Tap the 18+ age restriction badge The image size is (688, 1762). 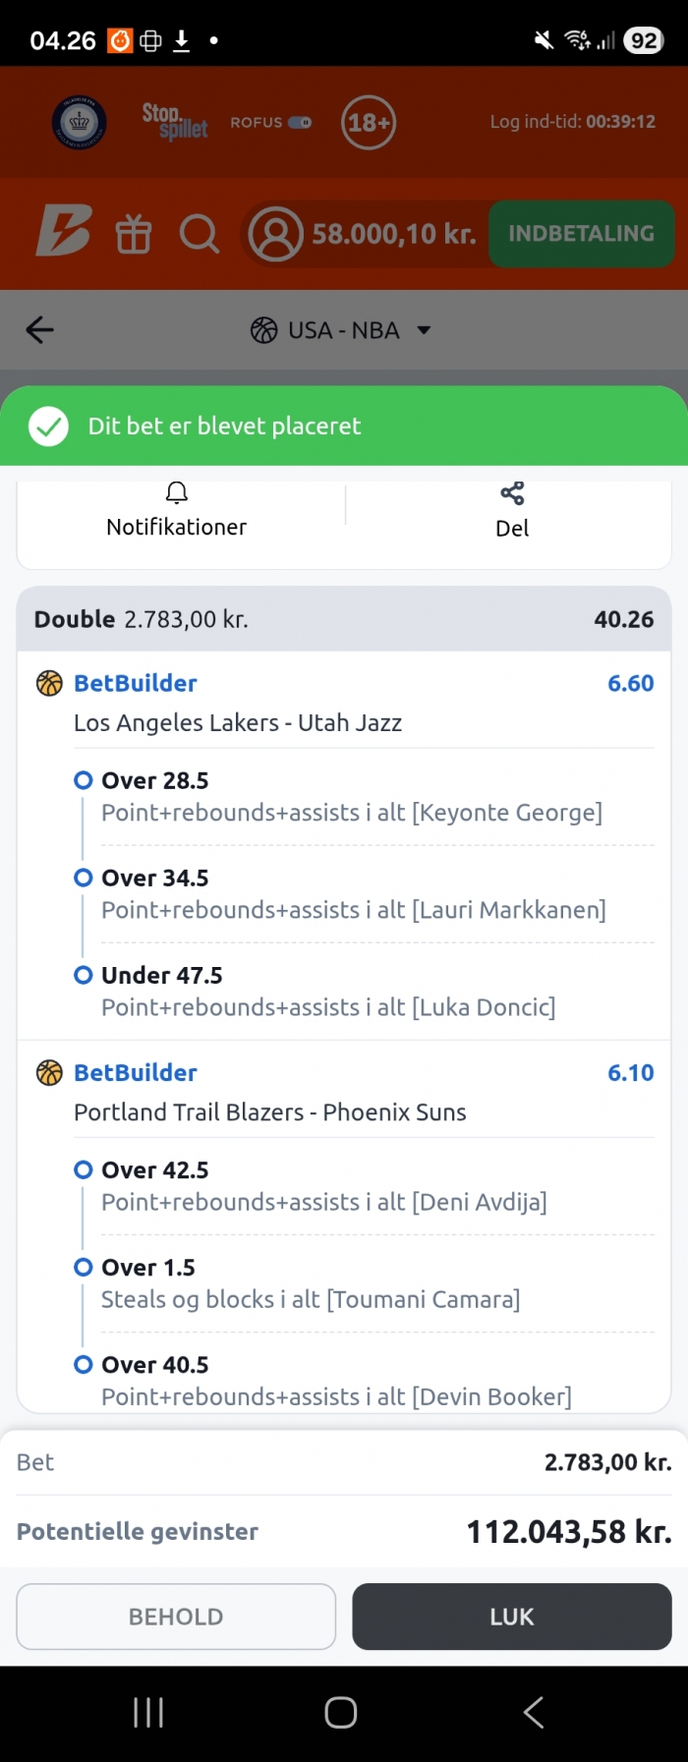(369, 123)
